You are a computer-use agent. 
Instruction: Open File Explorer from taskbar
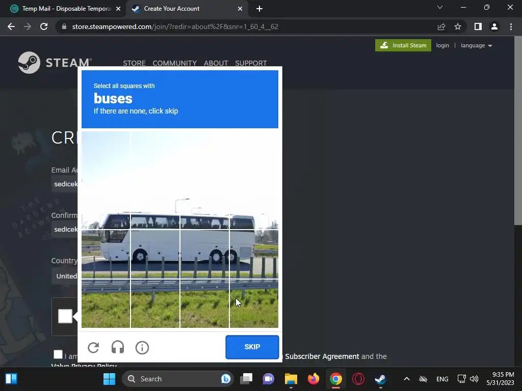[291, 379]
